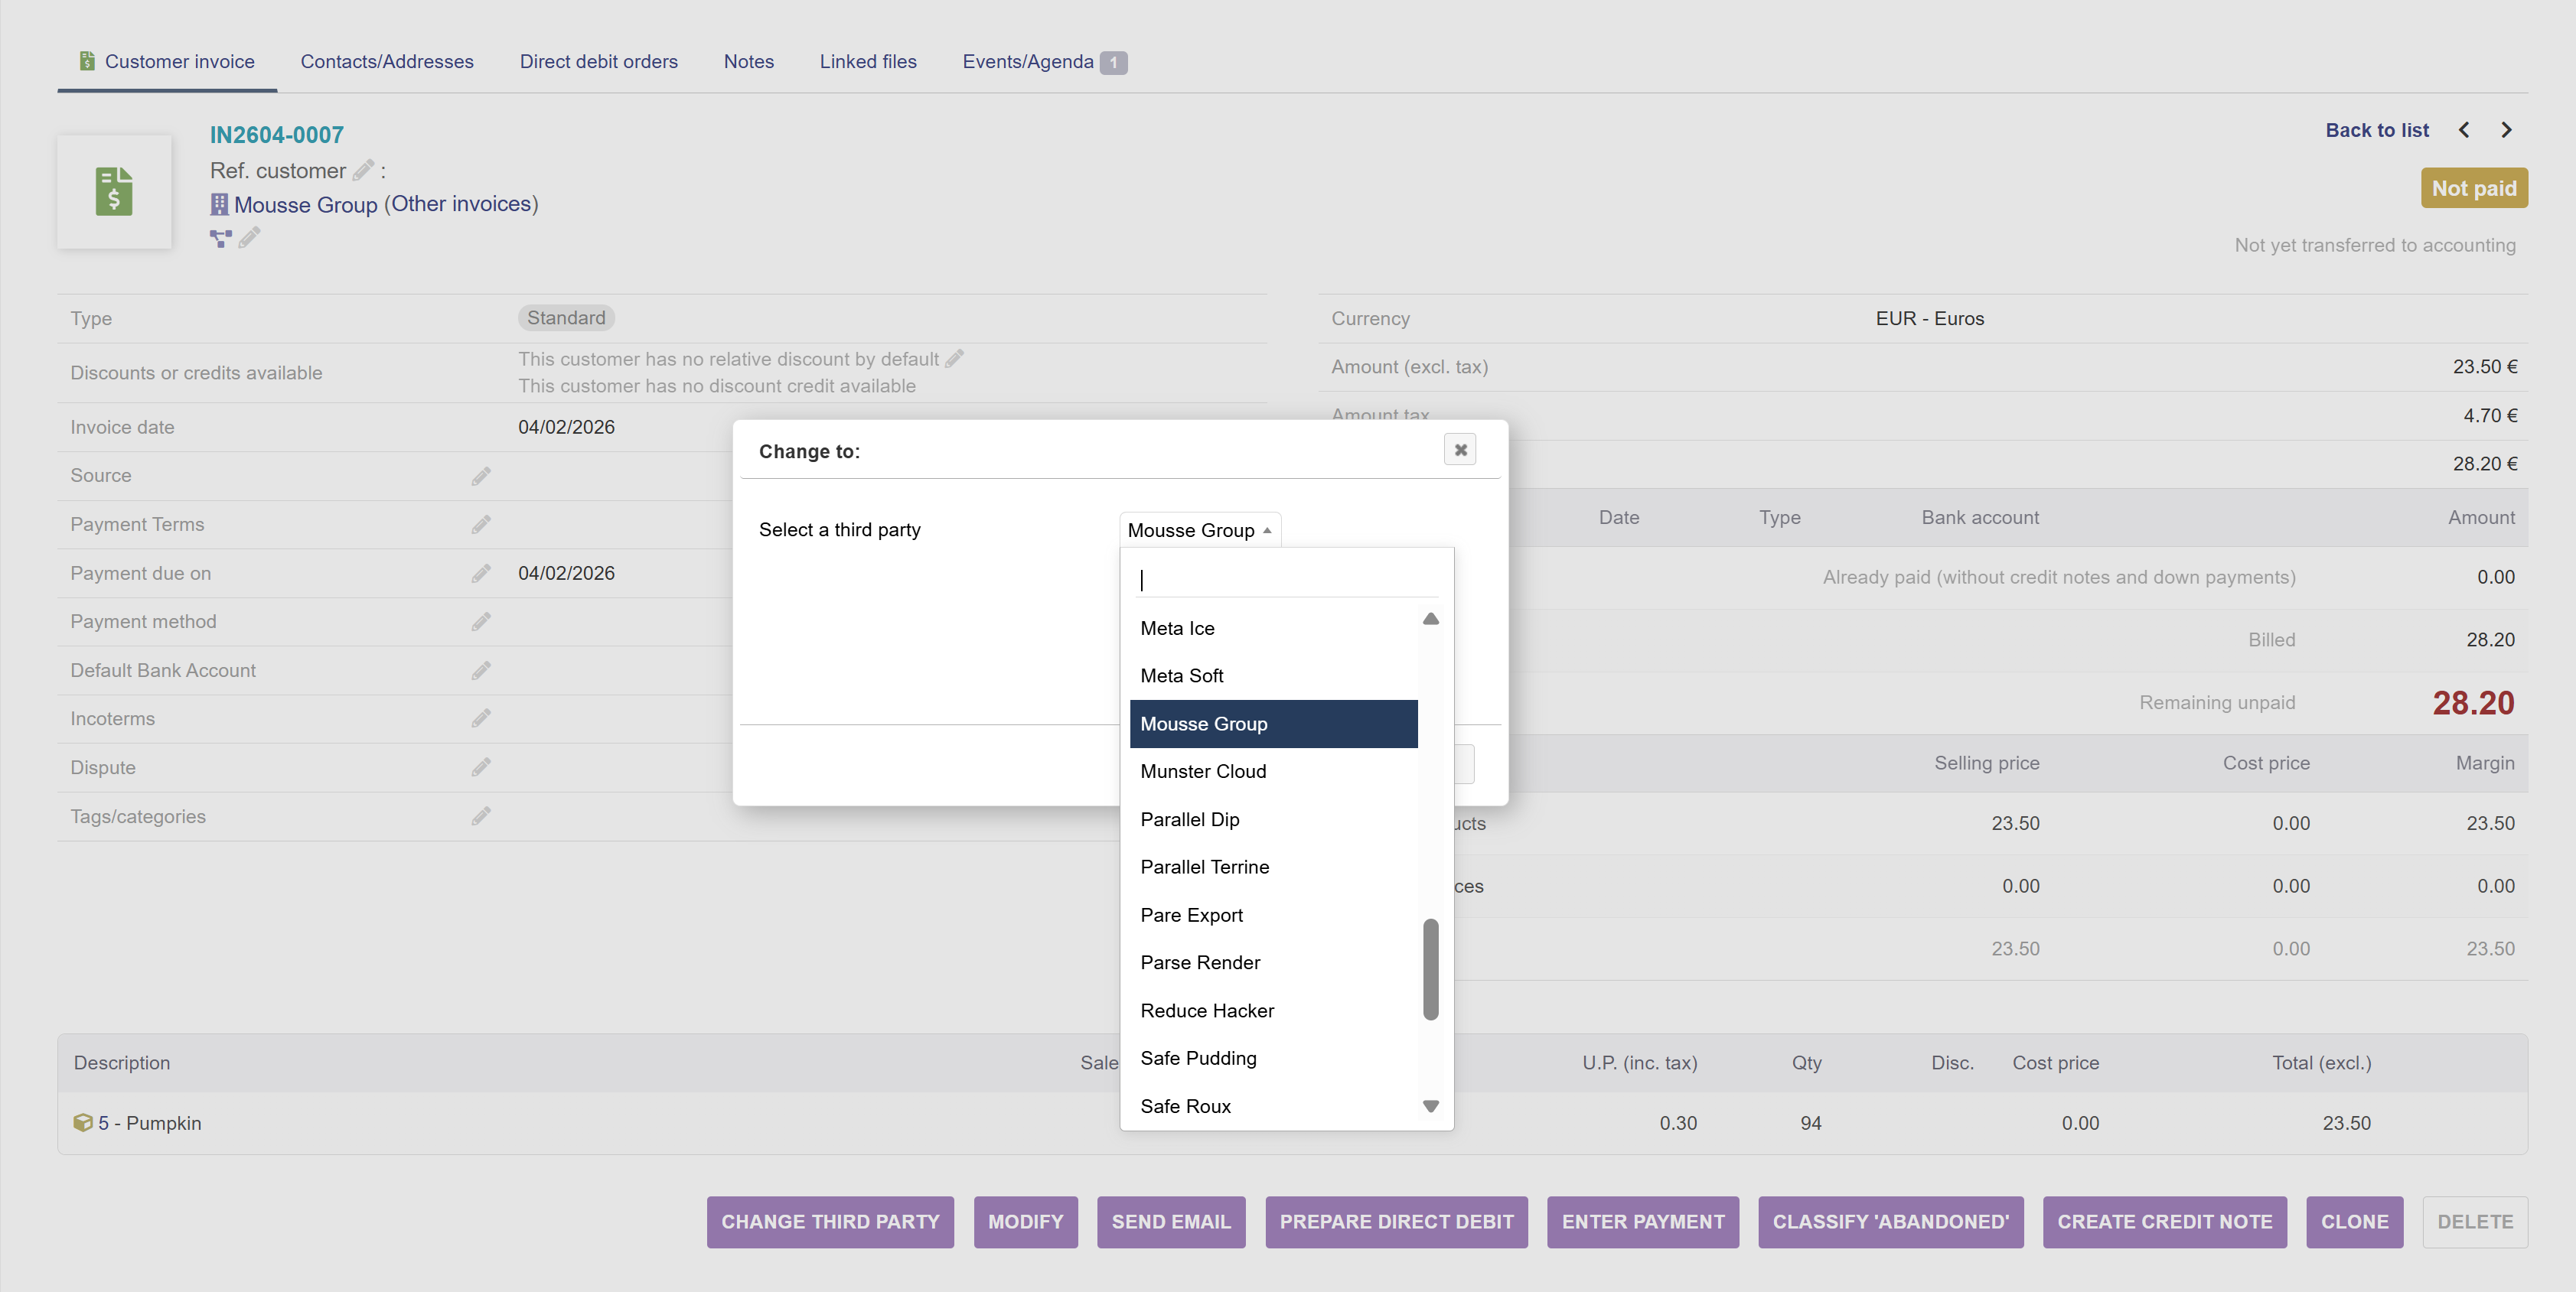The width and height of the screenshot is (2576, 1292).
Task: Go to previous invoice with left chevron
Action: coord(2464,130)
